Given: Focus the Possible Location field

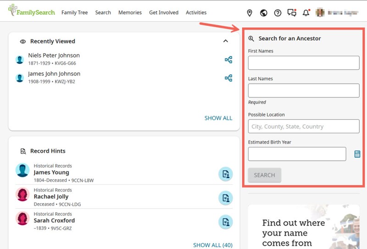Looking at the screenshot, I should click(x=304, y=126).
